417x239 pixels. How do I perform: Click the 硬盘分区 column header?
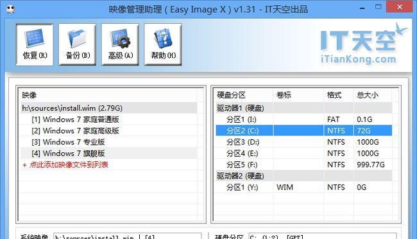(x=244, y=95)
